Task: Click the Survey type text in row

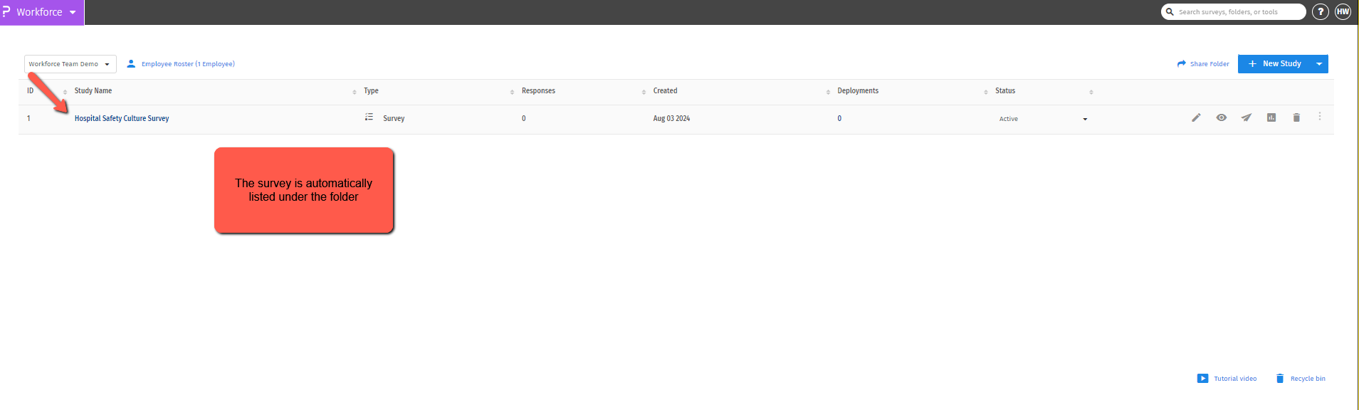Action: coord(394,119)
